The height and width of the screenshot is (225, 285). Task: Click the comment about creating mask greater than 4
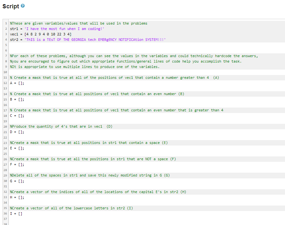pos(96,78)
